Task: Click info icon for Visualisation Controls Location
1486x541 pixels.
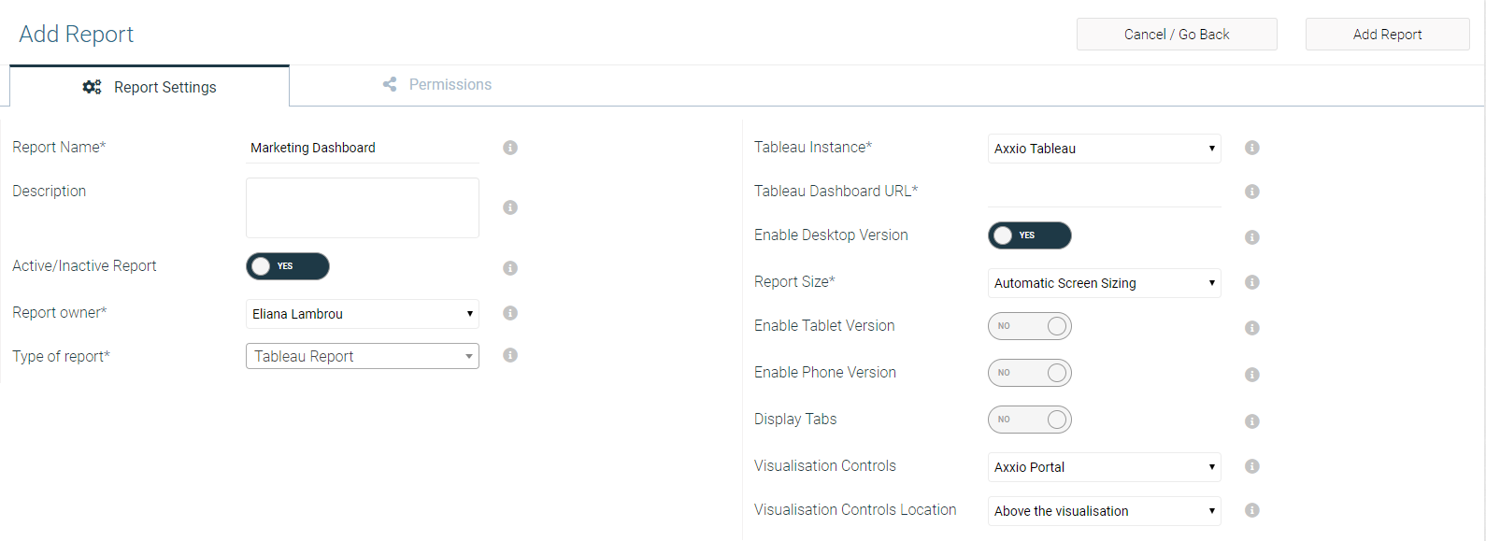Action: point(1252,510)
